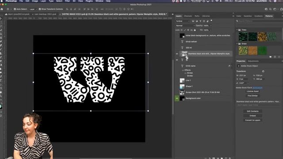This screenshot has width=283, height=159.
Task: Toggle lock transparent pixels
Action: 182,30
